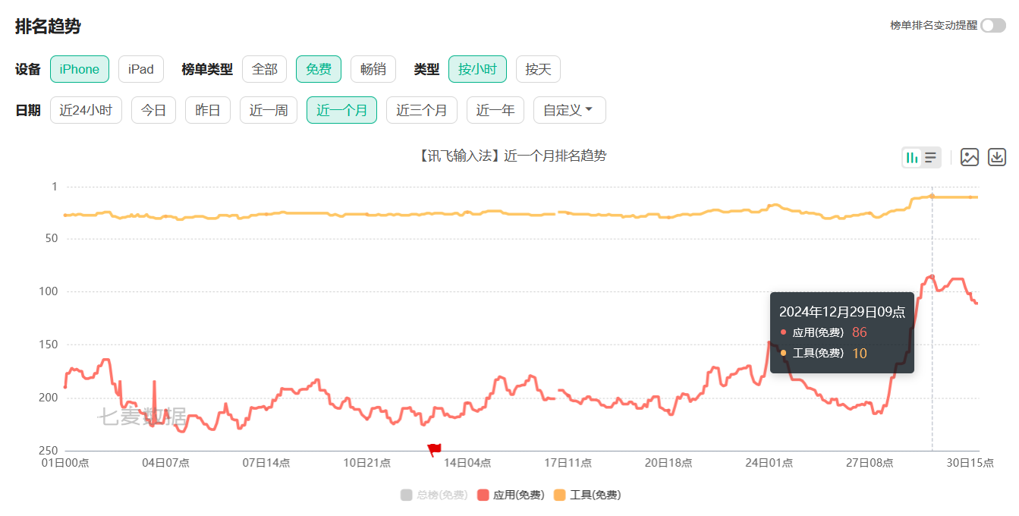
Task: Open the 自定义 date dropdown
Action: tap(570, 110)
